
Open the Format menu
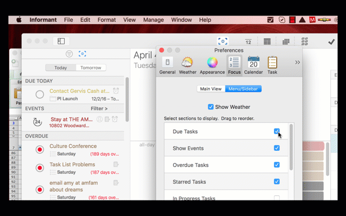107,20
